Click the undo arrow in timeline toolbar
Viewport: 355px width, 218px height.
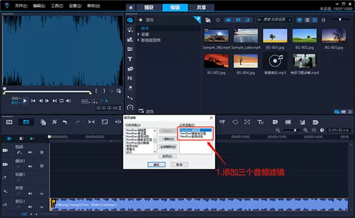(65, 122)
